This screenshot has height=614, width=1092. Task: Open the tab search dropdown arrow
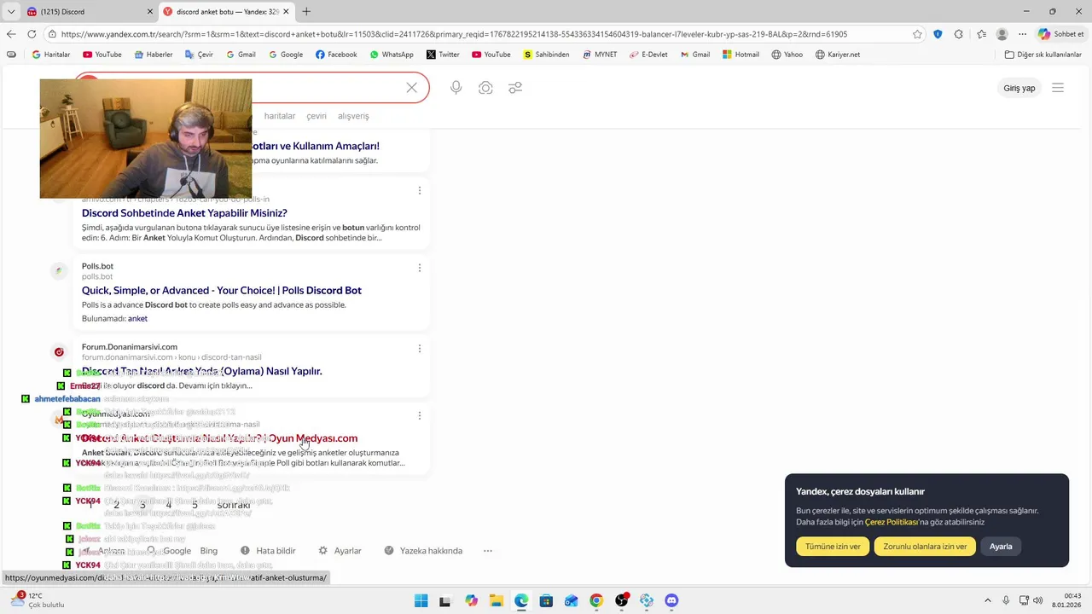coord(10,12)
